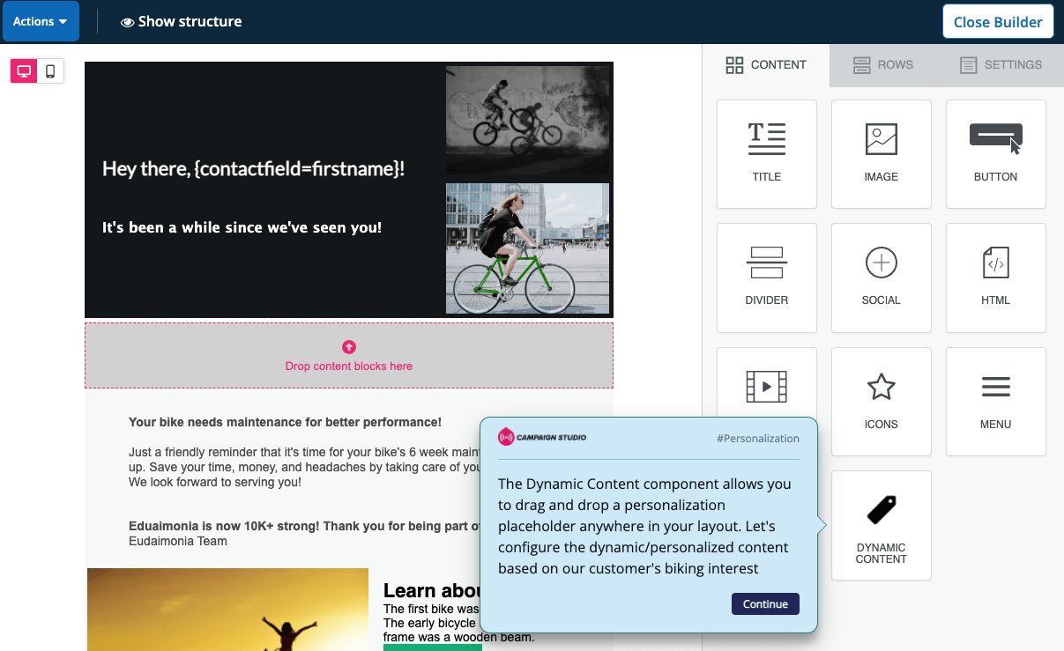Image resolution: width=1064 pixels, height=651 pixels.
Task: Select the Social content block
Action: pyautogui.click(x=881, y=277)
